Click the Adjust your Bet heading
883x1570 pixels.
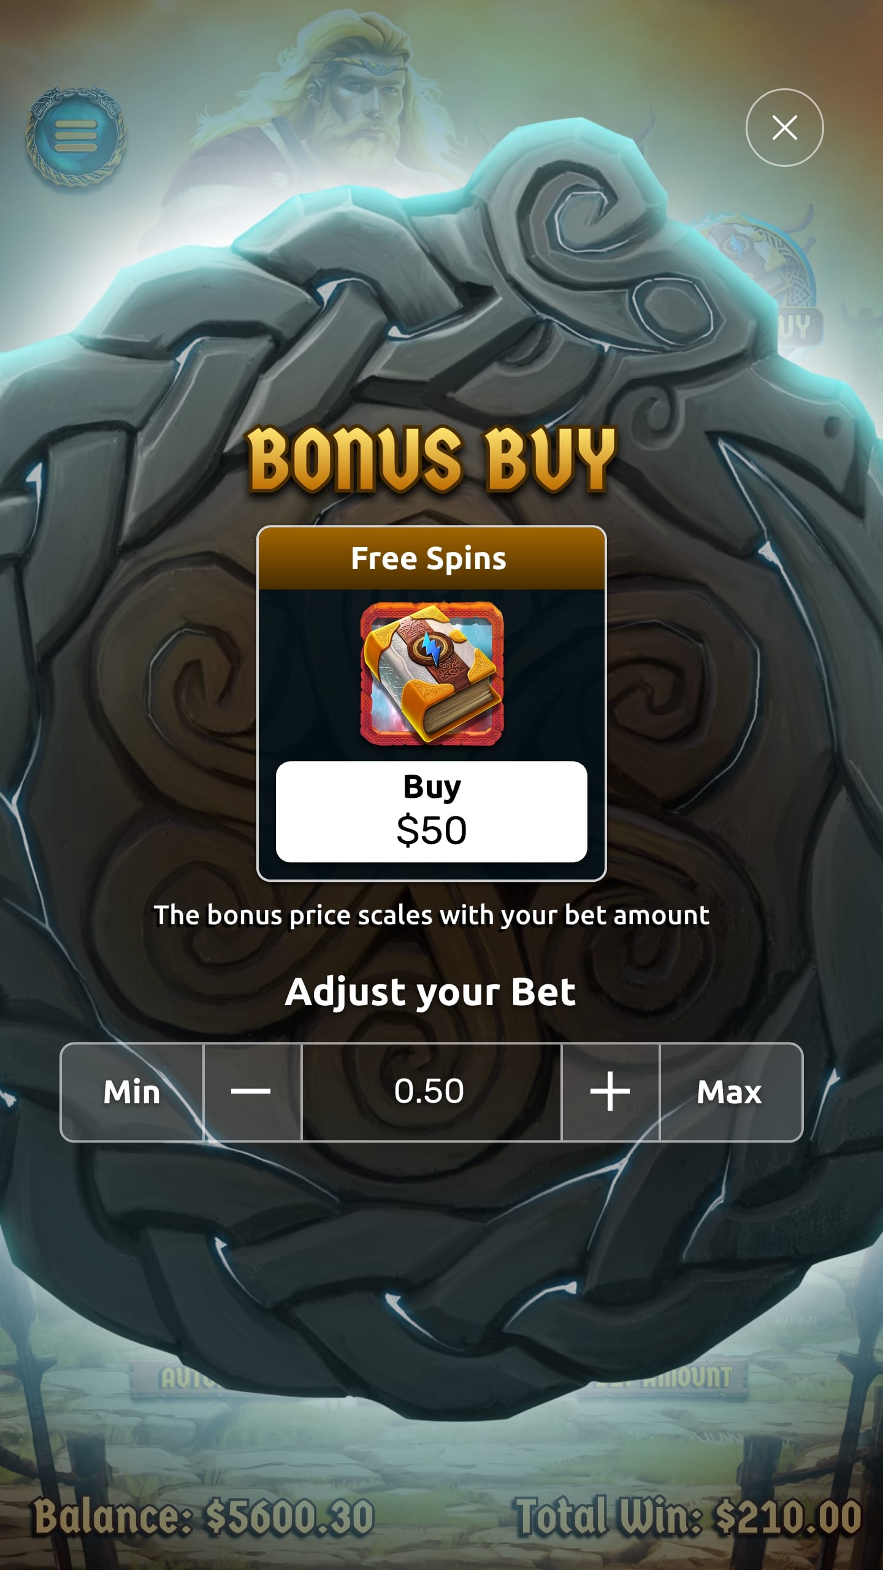(x=430, y=992)
